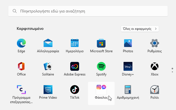
Task: Open the Disney+ app
Action: (x=128, y=69)
